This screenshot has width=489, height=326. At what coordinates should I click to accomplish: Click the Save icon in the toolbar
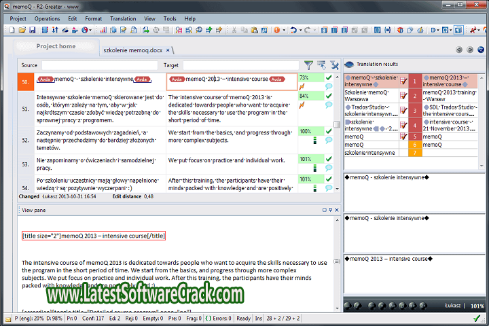(33, 30)
